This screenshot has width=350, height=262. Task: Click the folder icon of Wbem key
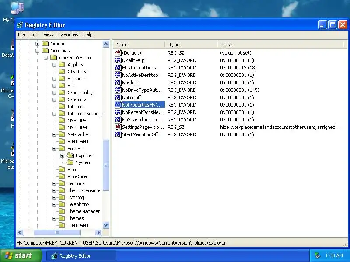point(45,43)
